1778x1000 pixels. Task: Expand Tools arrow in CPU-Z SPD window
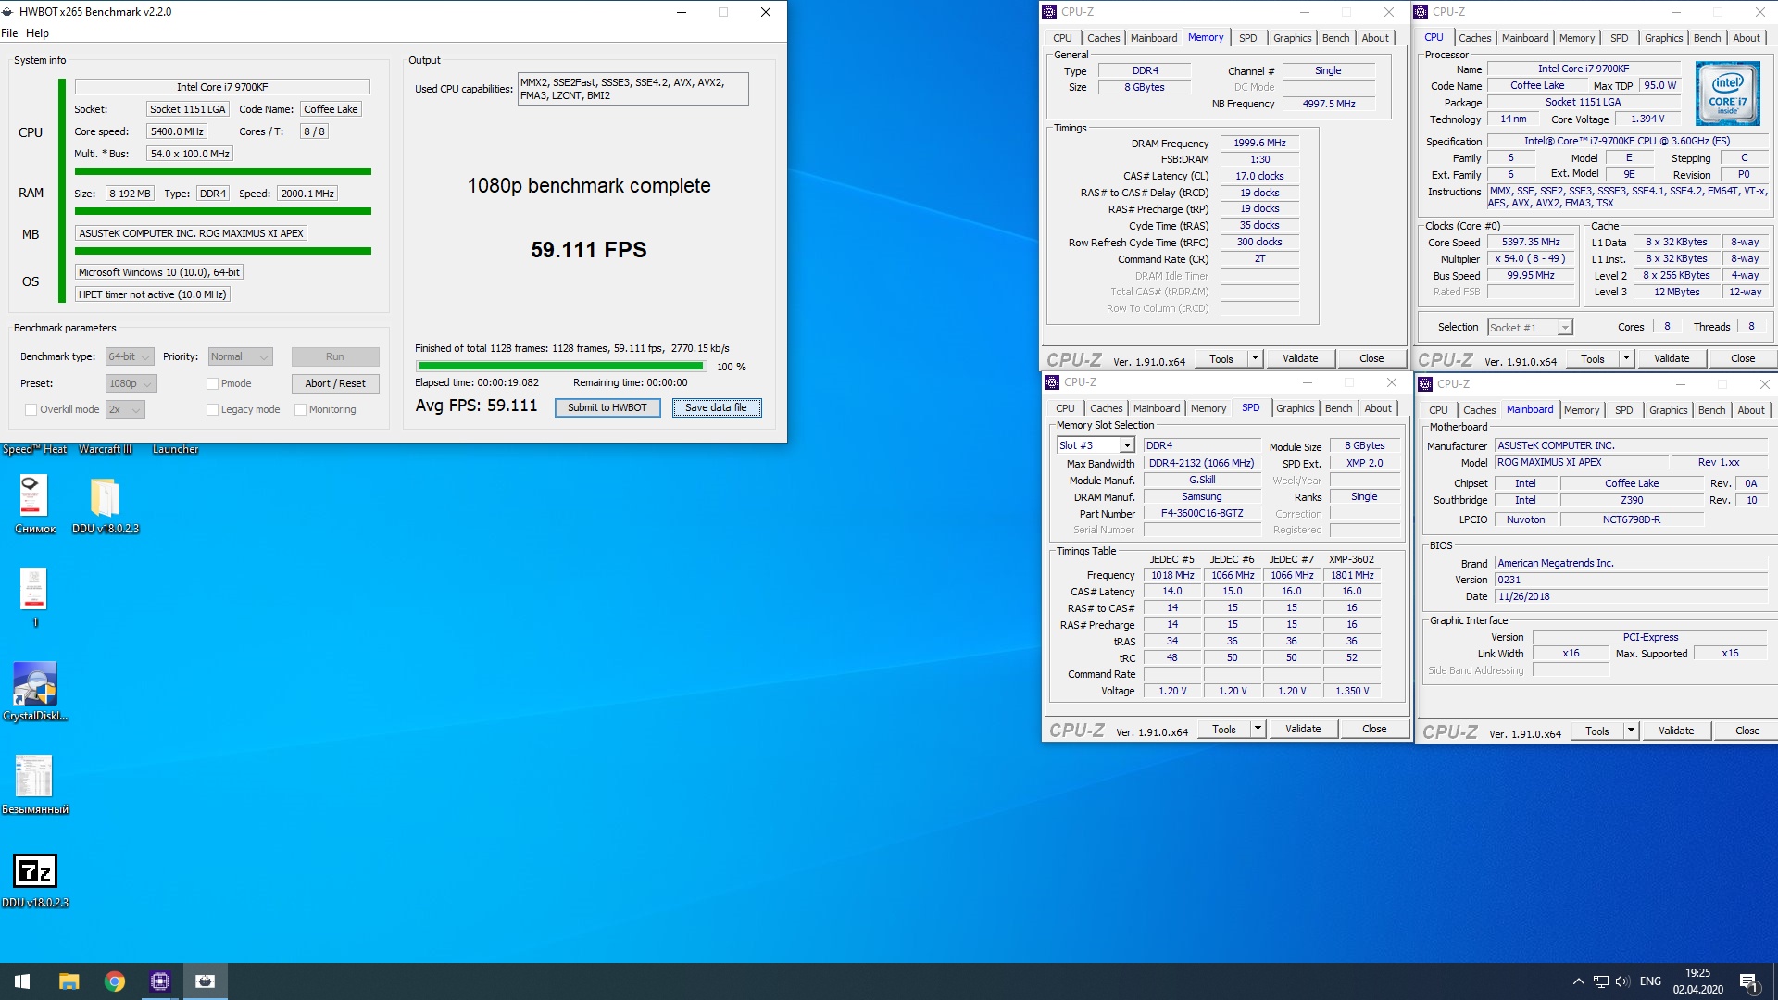(x=1258, y=729)
